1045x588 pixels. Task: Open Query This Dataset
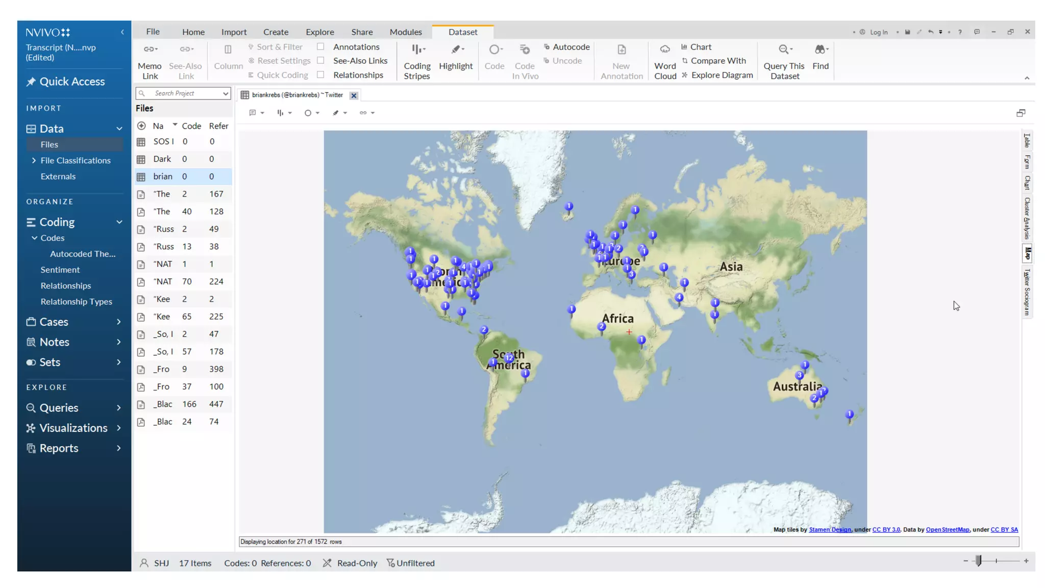(x=784, y=50)
